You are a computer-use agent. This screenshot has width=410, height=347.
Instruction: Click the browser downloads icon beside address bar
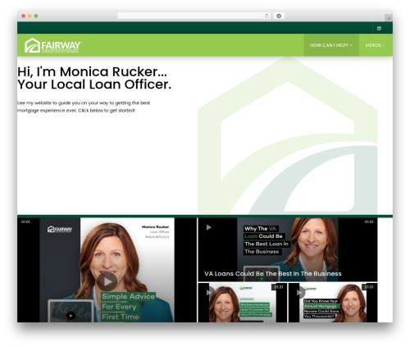[x=279, y=16]
